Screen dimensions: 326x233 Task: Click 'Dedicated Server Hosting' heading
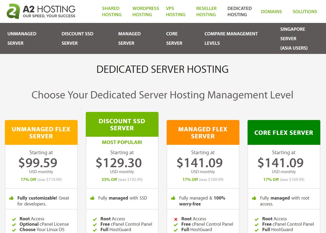[x=163, y=69]
